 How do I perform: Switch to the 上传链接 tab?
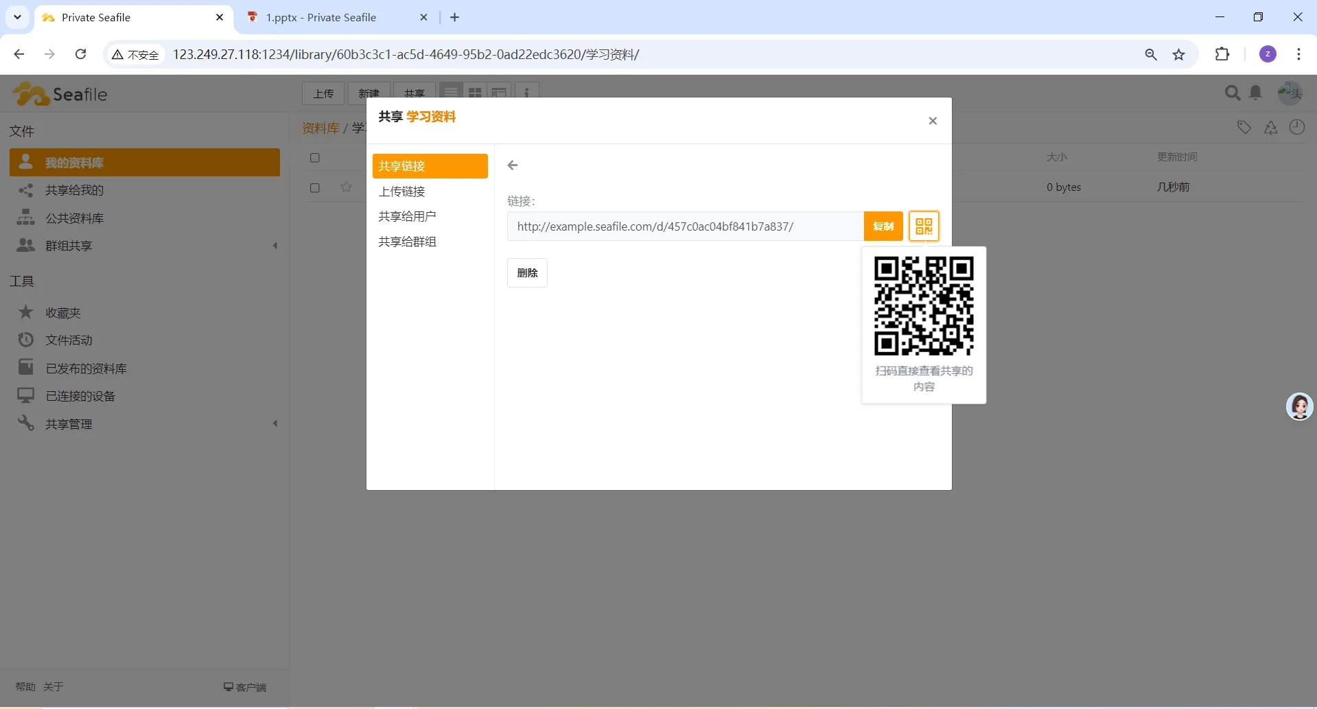coord(430,191)
